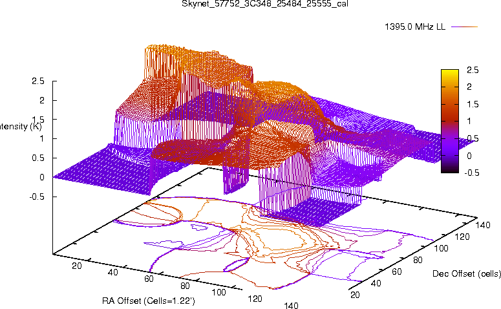Click the 2 tick on the intensity axis

point(42,100)
